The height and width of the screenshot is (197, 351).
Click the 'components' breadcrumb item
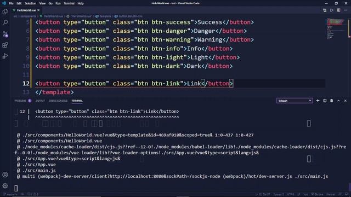pos(28,16)
